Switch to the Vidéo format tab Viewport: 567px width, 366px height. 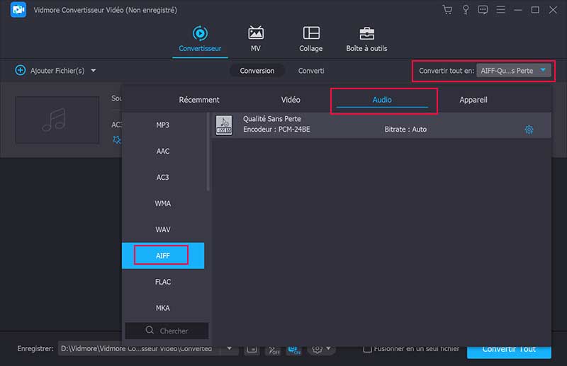click(291, 100)
